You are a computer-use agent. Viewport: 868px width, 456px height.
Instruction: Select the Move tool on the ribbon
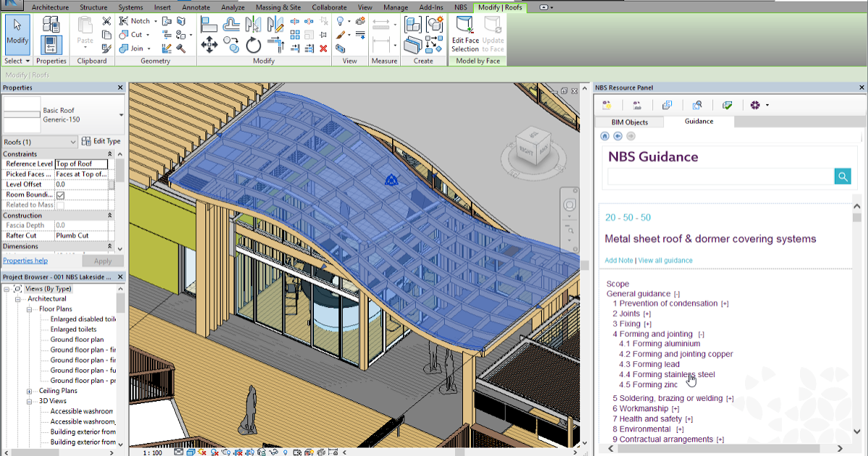tap(210, 43)
